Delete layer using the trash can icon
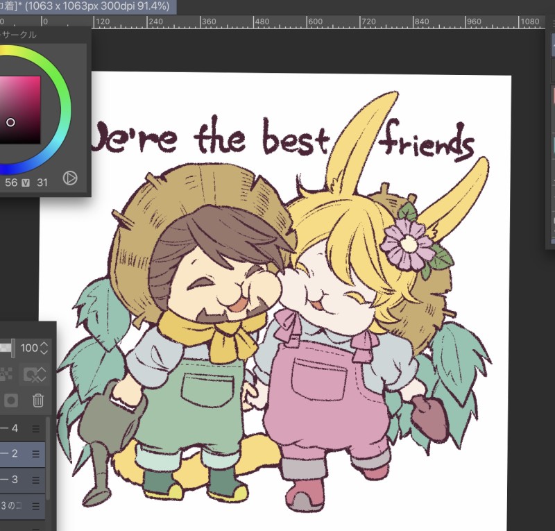The width and height of the screenshot is (555, 531). [x=38, y=401]
